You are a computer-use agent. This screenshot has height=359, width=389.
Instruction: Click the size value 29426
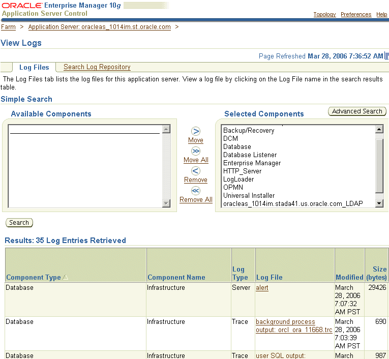pos(377,287)
